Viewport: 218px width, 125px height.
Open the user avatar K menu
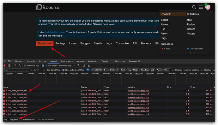click(x=208, y=7)
